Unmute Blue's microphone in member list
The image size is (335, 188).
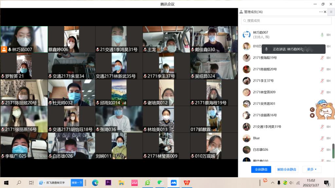(x=322, y=138)
